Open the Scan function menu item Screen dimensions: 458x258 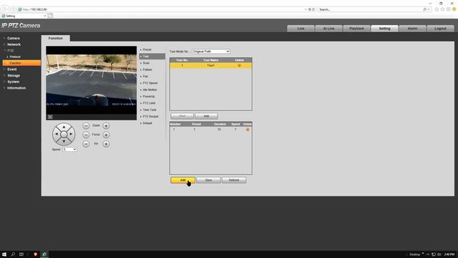tap(146, 63)
